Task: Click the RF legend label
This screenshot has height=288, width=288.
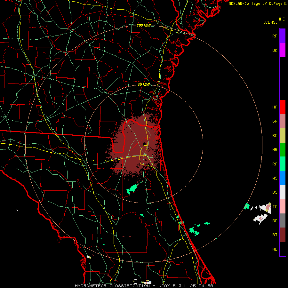Action: pos(275,36)
